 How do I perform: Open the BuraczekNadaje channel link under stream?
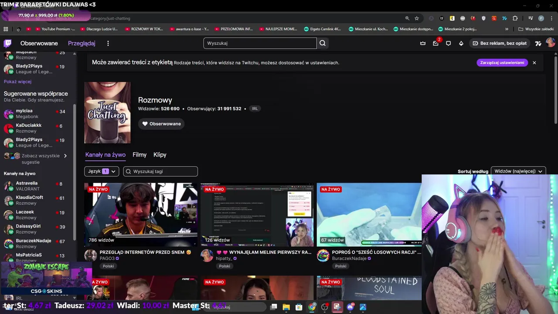tap(349, 259)
